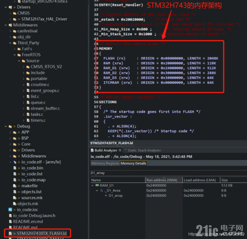Click the D1_array search filter field
The height and width of the screenshot is (239, 247).
click(168, 173)
